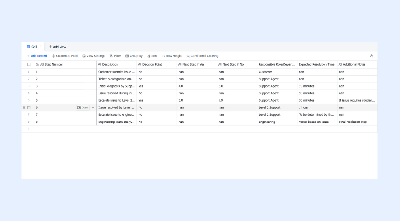This screenshot has height=221, width=400.
Task: Select cell 'Issue resolved during ini...'
Action: coord(116,93)
